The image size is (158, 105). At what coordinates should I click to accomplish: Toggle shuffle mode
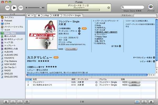point(13,102)
